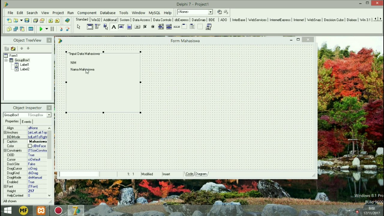Image resolution: width=384 pixels, height=216 pixels.
Task: Collapse the GroupBox1 tree node
Action: coord(6,60)
